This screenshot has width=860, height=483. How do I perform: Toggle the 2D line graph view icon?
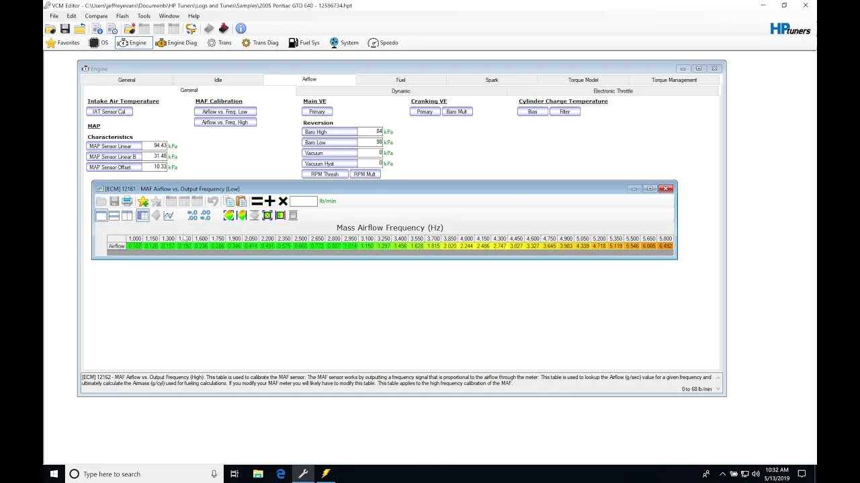(169, 215)
